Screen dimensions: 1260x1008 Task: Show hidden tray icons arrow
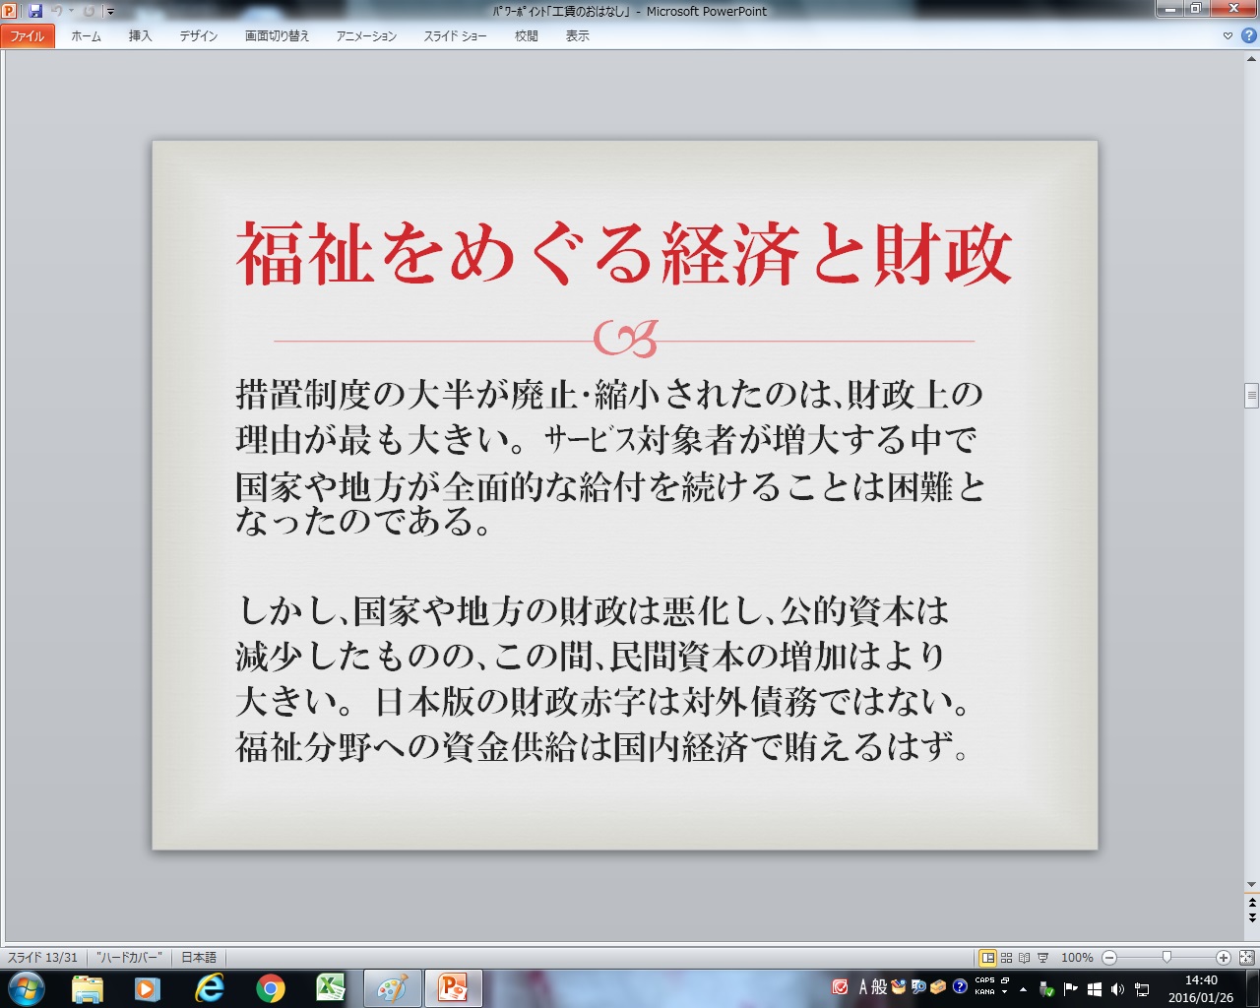coord(1023,989)
